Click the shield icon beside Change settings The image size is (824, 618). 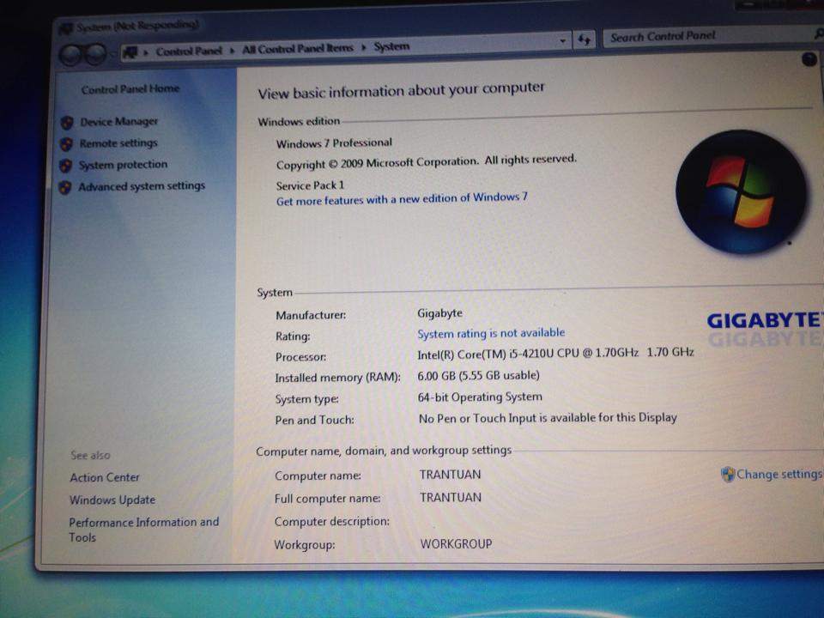point(728,475)
